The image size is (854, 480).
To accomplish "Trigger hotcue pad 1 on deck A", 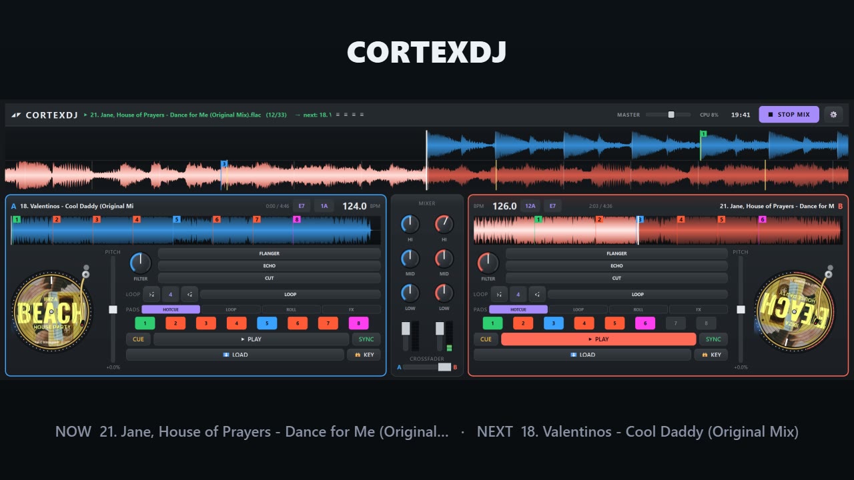I will [145, 323].
